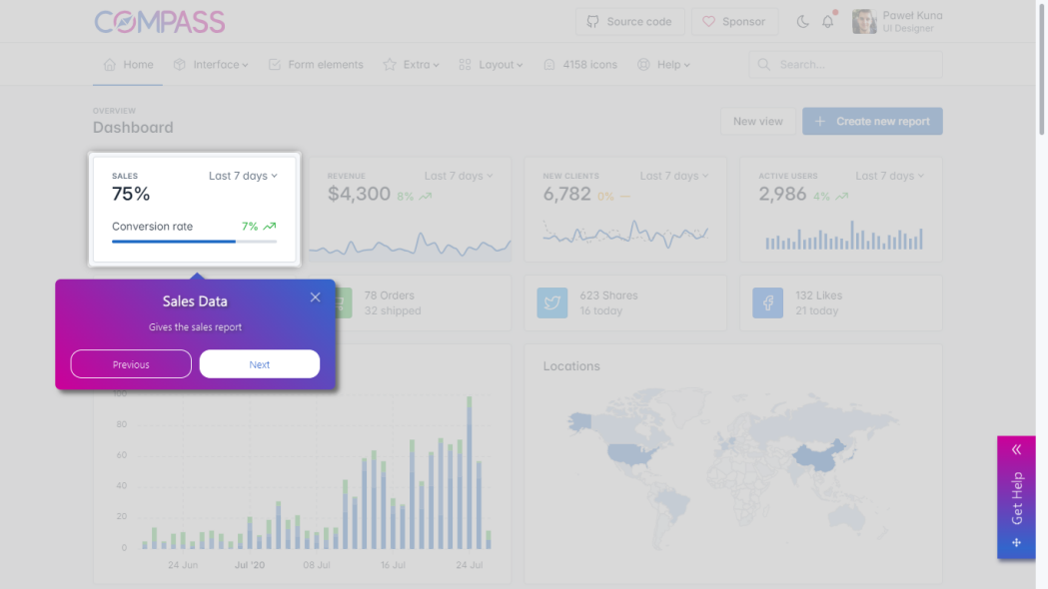Viewport: 1048px width, 589px height.
Task: Open notifications via the bell icon
Action: click(x=827, y=21)
